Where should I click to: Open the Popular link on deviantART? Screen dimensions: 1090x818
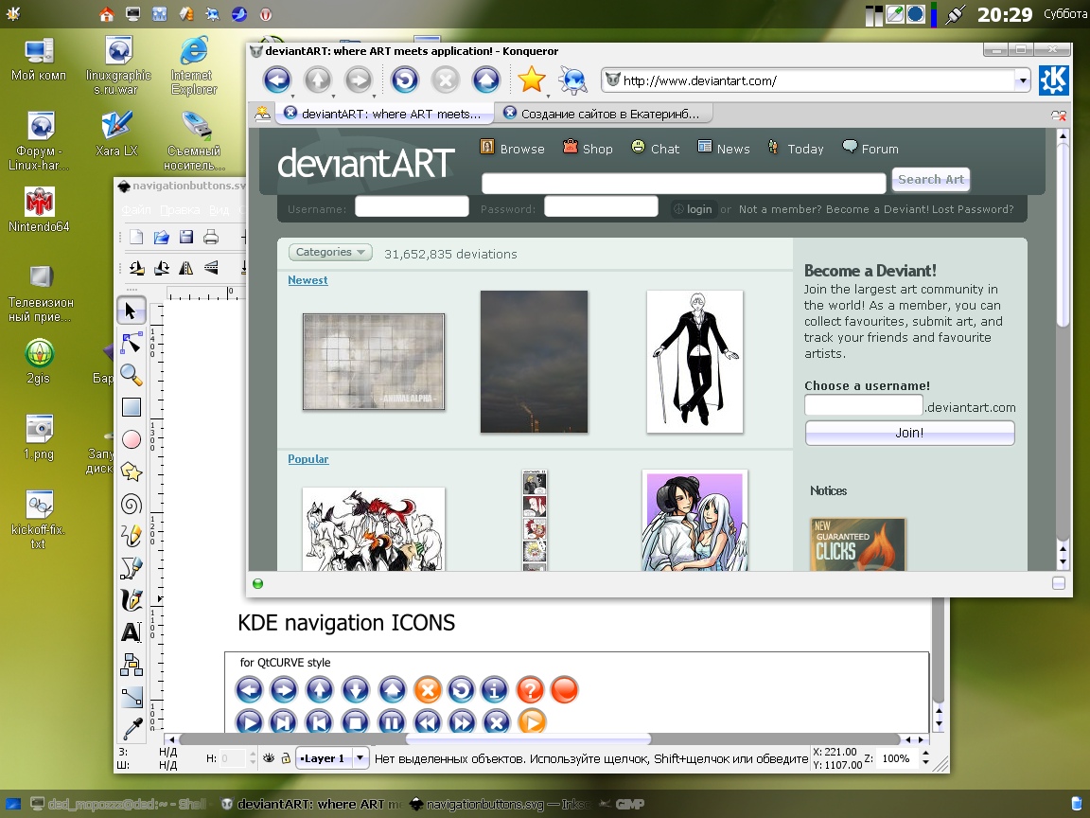pyautogui.click(x=308, y=459)
